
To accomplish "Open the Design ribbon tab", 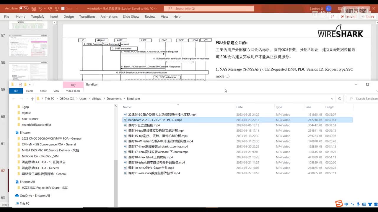I will click(69, 16).
